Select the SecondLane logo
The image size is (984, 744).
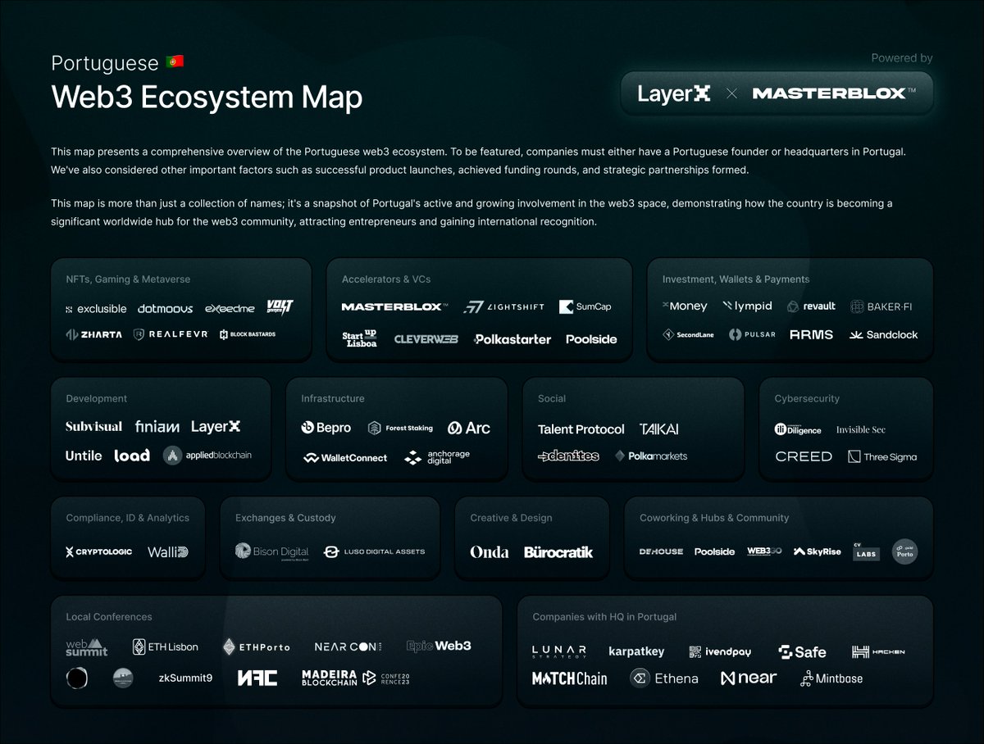tap(690, 334)
